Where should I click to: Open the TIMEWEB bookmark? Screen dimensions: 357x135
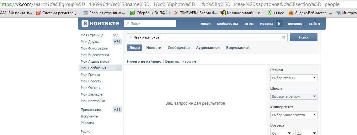195,13
